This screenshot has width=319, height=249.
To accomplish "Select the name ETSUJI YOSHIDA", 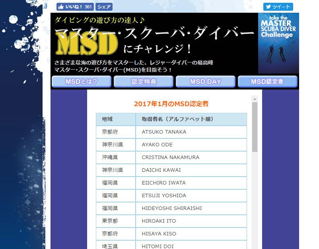I will (164, 195).
